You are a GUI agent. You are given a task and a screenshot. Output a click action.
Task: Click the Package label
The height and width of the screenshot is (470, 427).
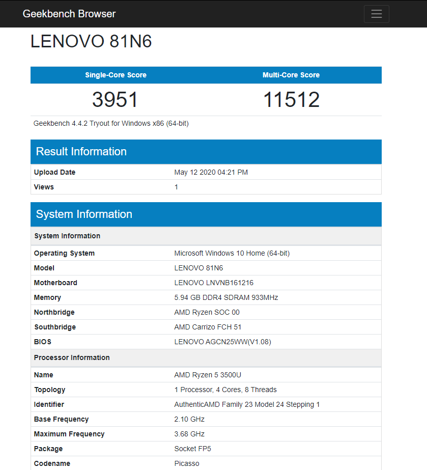coord(48,449)
